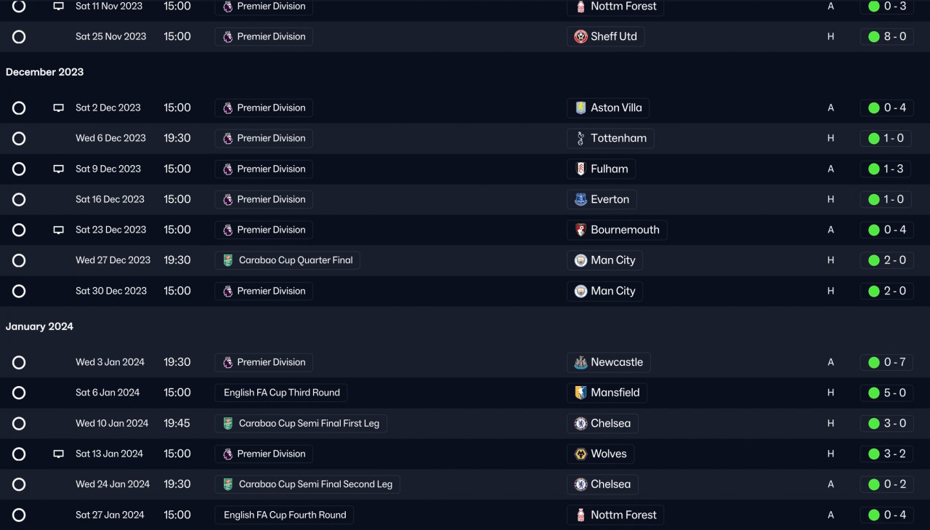Open Carabao Cup Semi Final Second Leg
Screen dimensions: 930x530
point(307,485)
